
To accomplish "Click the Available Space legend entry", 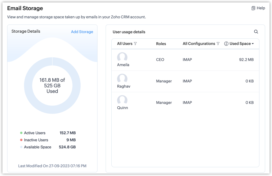I will pos(38,147).
